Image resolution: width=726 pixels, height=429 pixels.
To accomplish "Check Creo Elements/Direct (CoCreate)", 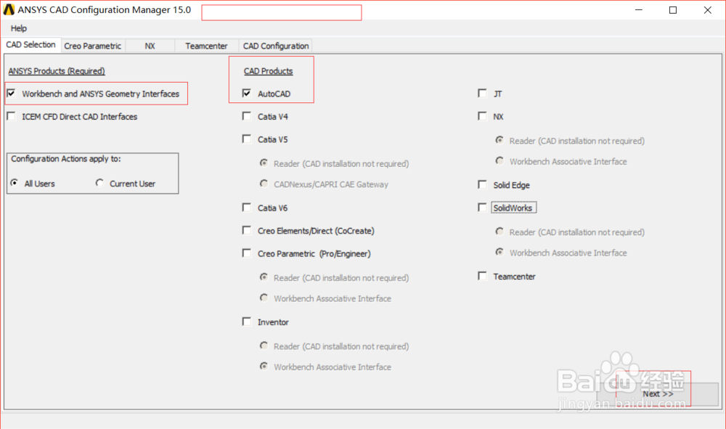I will [247, 230].
